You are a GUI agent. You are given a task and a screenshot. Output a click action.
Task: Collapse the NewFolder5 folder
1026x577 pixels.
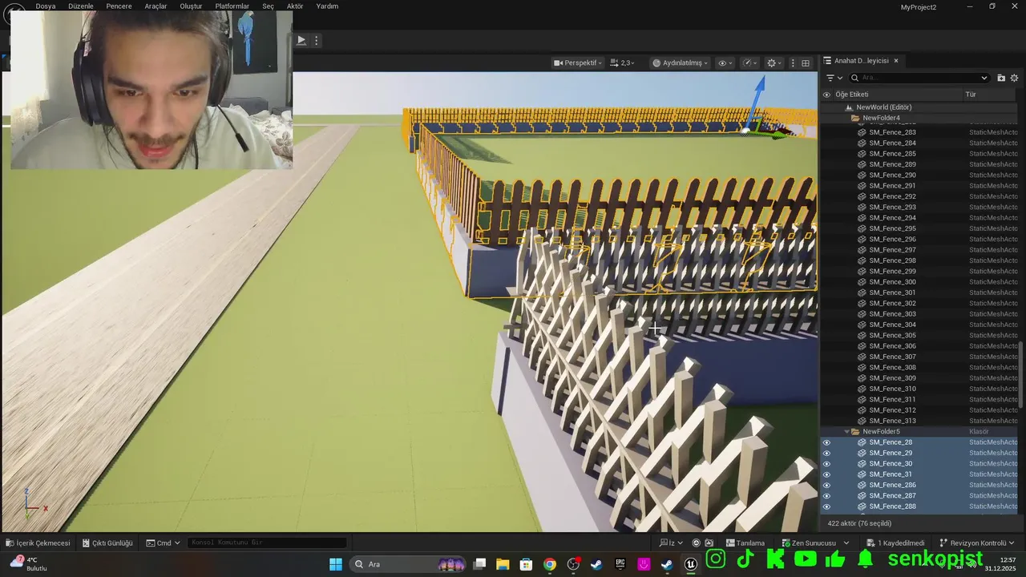click(x=846, y=432)
